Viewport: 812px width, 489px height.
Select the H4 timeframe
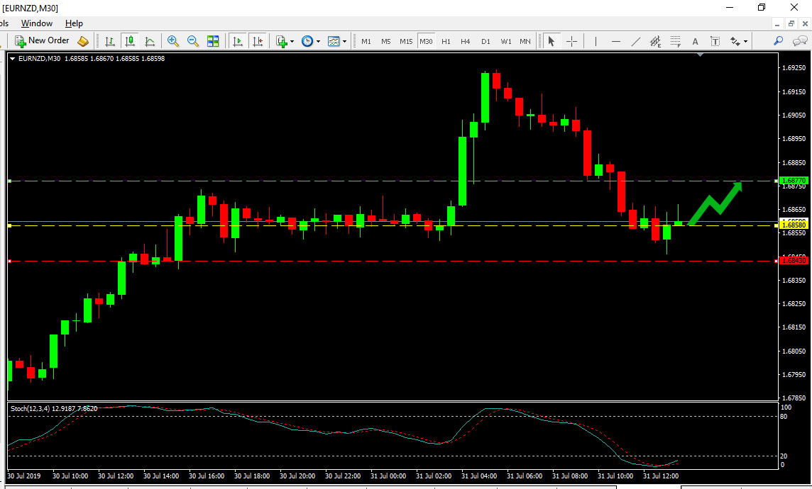click(466, 41)
